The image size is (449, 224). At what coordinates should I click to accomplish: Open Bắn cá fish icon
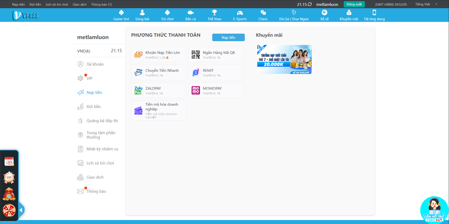pyautogui.click(x=191, y=13)
